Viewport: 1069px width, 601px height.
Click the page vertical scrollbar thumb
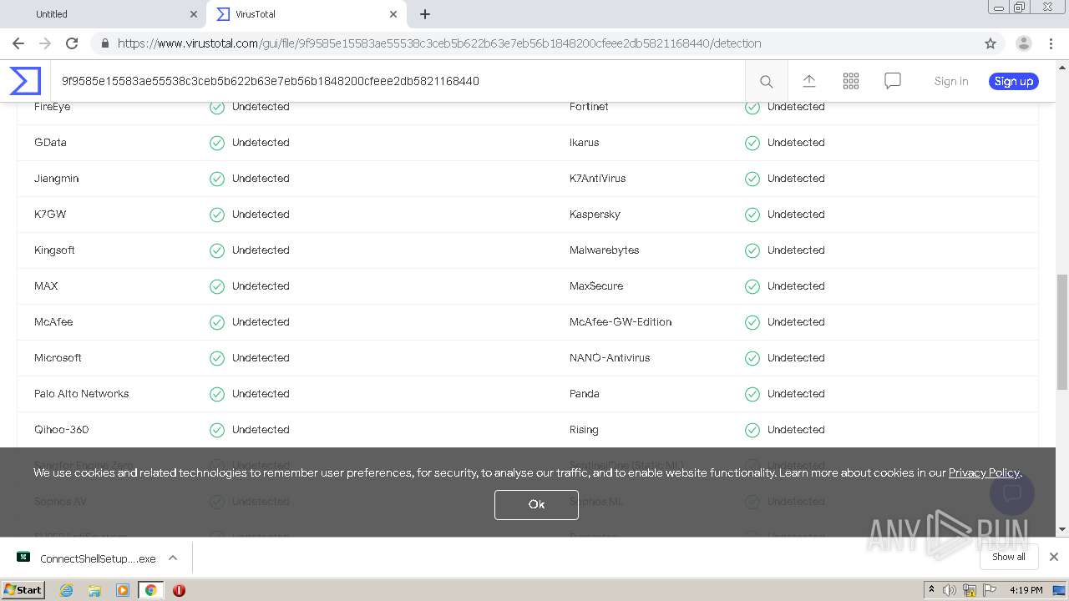[1062, 331]
